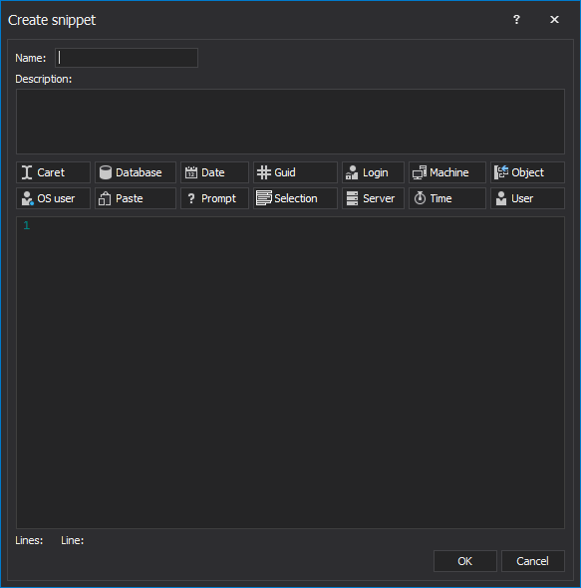This screenshot has width=581, height=588.
Task: Insert the Time variable
Action: pos(447,198)
